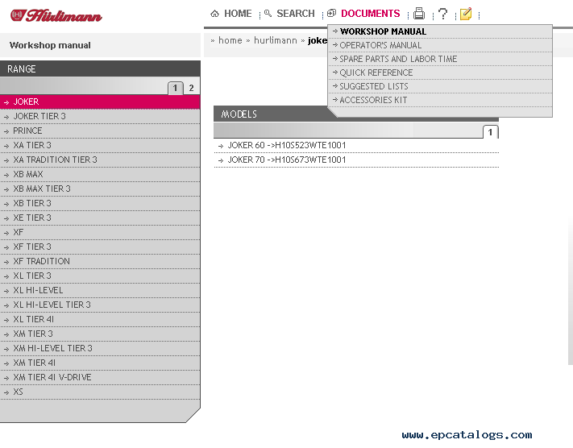Select the XA TIER 3 range
The height and width of the screenshot is (448, 573).
coord(100,145)
